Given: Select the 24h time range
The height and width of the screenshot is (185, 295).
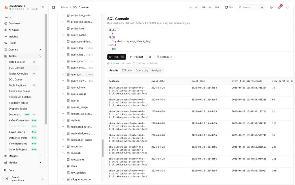Looking at the screenshot, I should click(204, 7).
